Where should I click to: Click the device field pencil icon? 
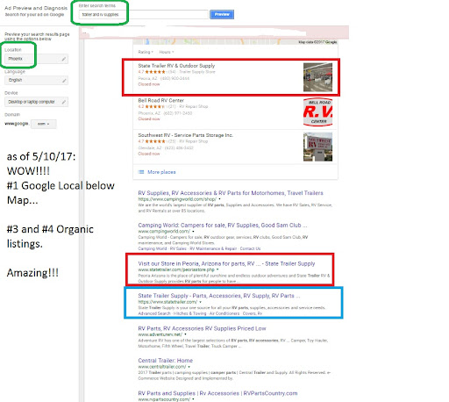(64, 102)
